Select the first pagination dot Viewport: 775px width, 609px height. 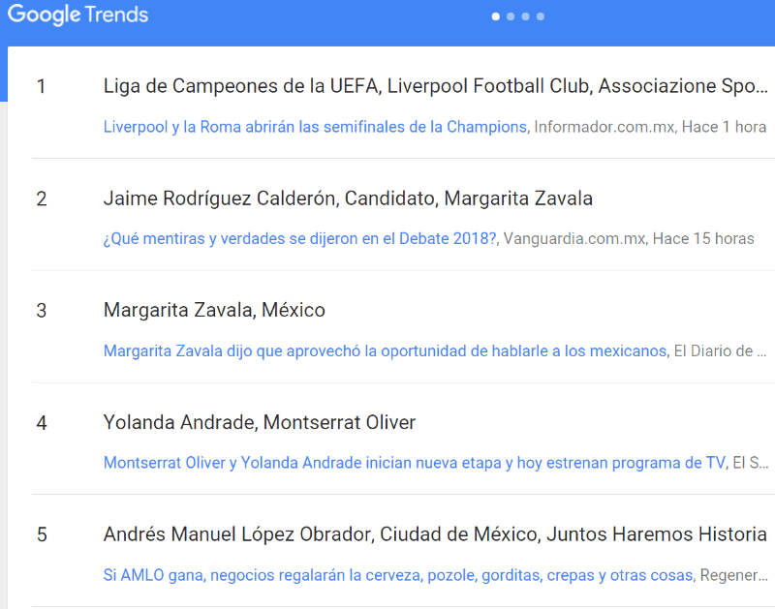[496, 16]
